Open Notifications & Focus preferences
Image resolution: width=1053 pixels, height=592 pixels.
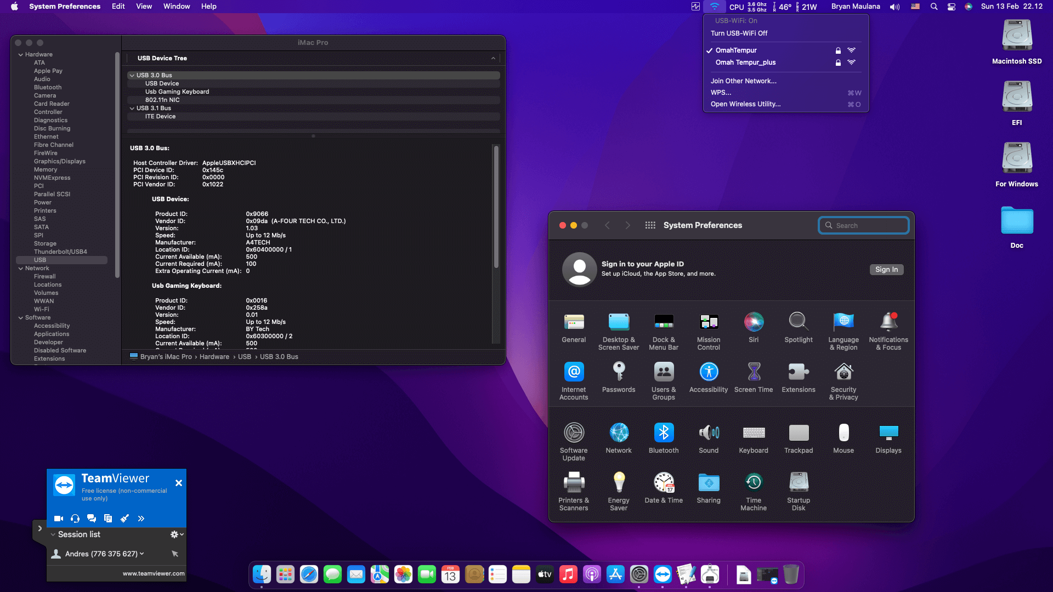(888, 331)
